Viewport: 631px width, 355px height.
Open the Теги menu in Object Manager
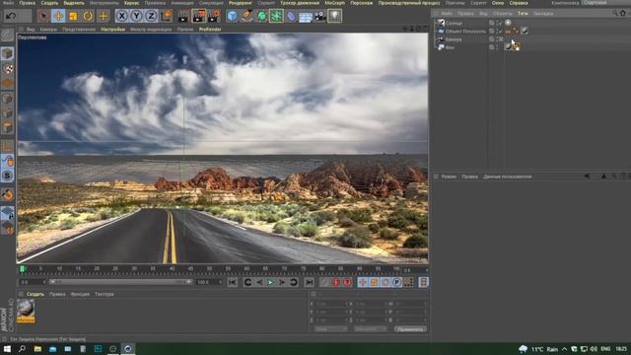pos(523,13)
